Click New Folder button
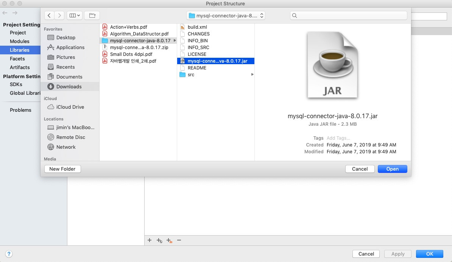452x262 pixels. 62,169
